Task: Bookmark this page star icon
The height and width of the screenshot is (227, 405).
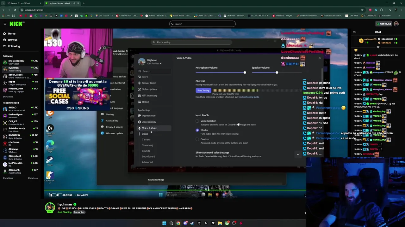Action: pos(362,10)
